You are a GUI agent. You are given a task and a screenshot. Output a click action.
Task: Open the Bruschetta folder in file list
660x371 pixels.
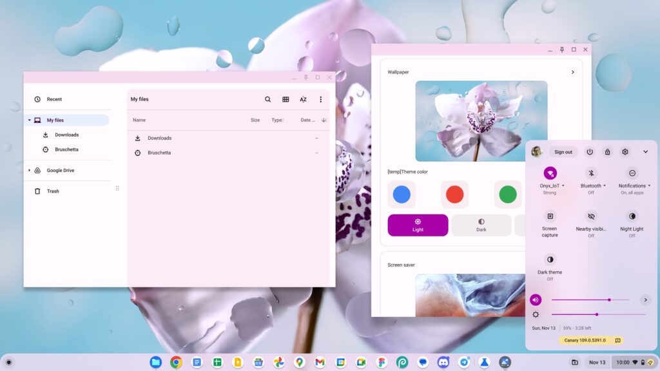coord(160,153)
